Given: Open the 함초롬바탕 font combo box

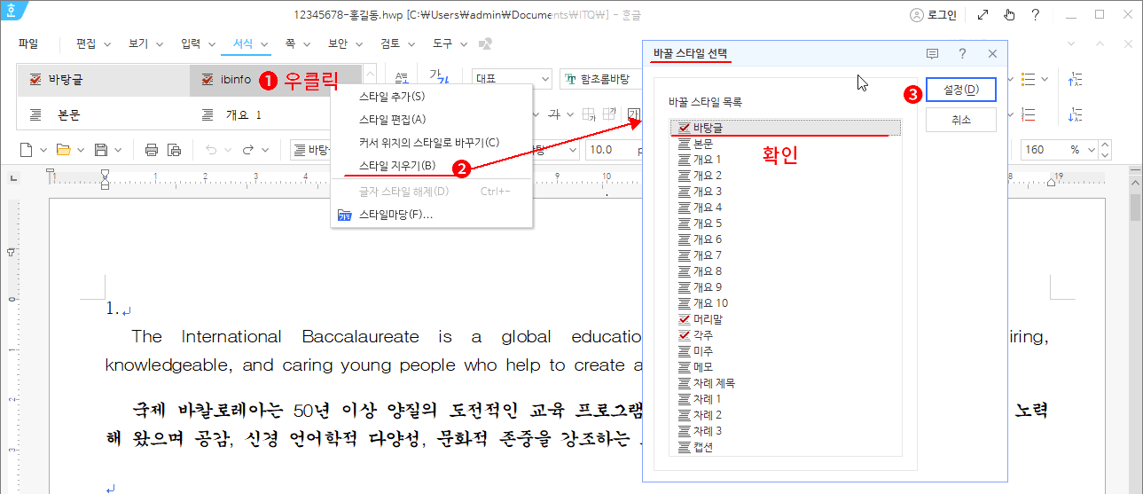Looking at the screenshot, I should (x=600, y=79).
